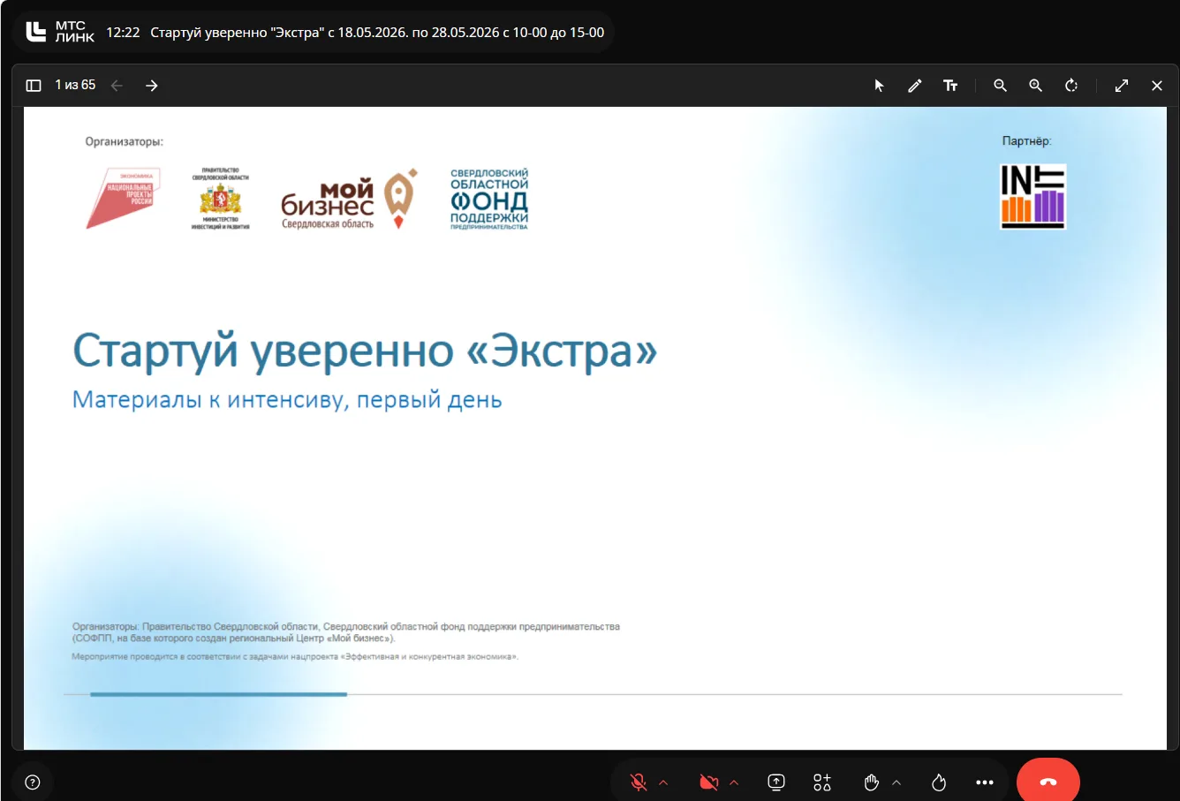The width and height of the screenshot is (1180, 801).
Task: Click the INT partner logo
Action: click(1032, 196)
